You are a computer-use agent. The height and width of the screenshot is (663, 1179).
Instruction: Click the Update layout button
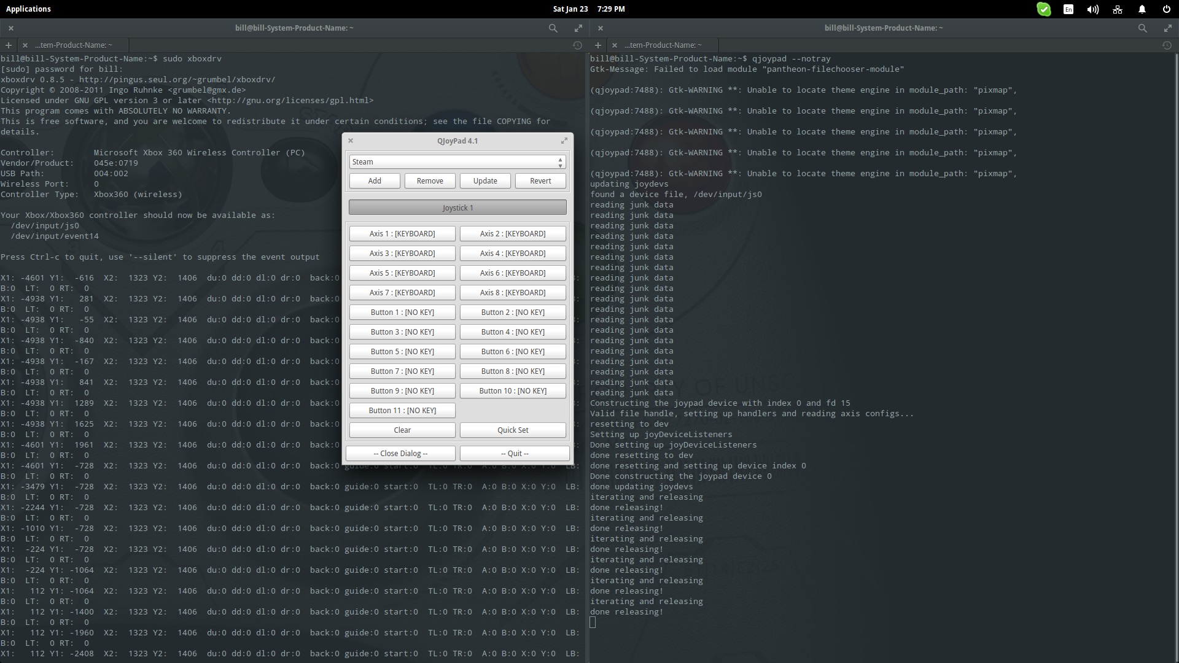tap(485, 181)
